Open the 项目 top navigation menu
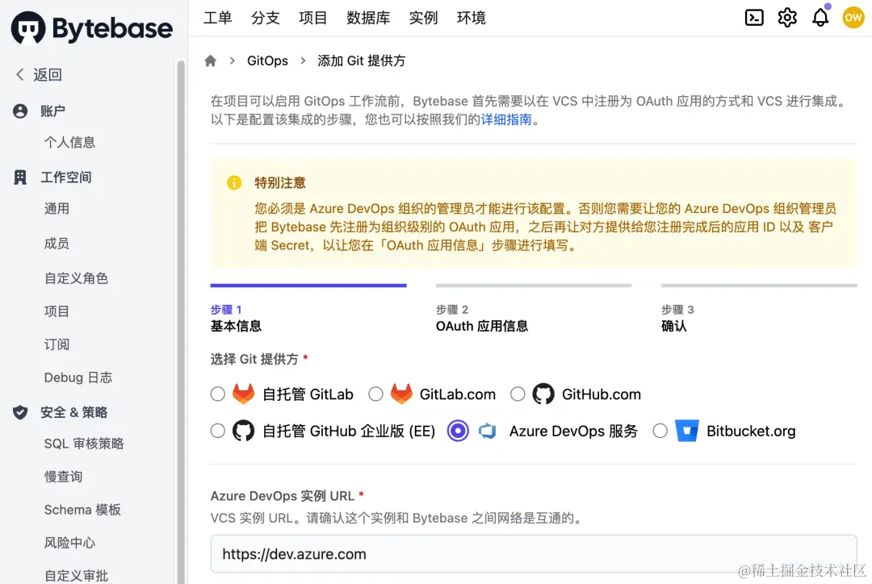Viewport: 872px width, 584px height. click(312, 18)
